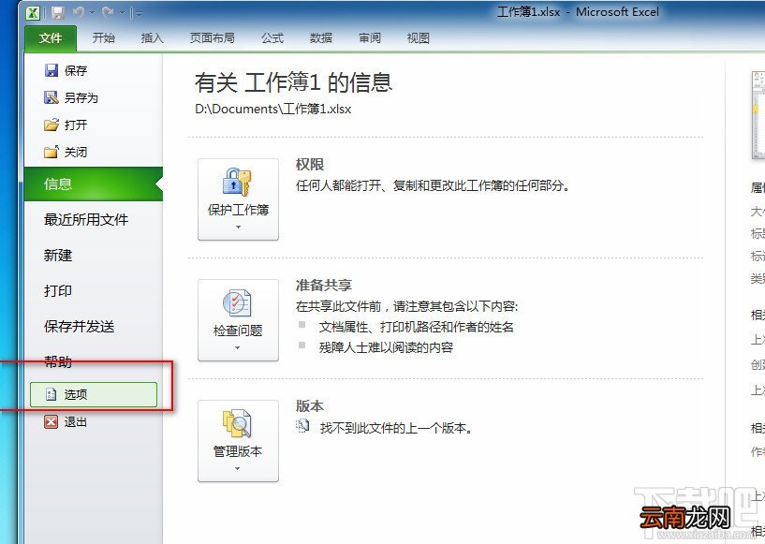Click the Save icon in quick access toolbar

coord(59,13)
